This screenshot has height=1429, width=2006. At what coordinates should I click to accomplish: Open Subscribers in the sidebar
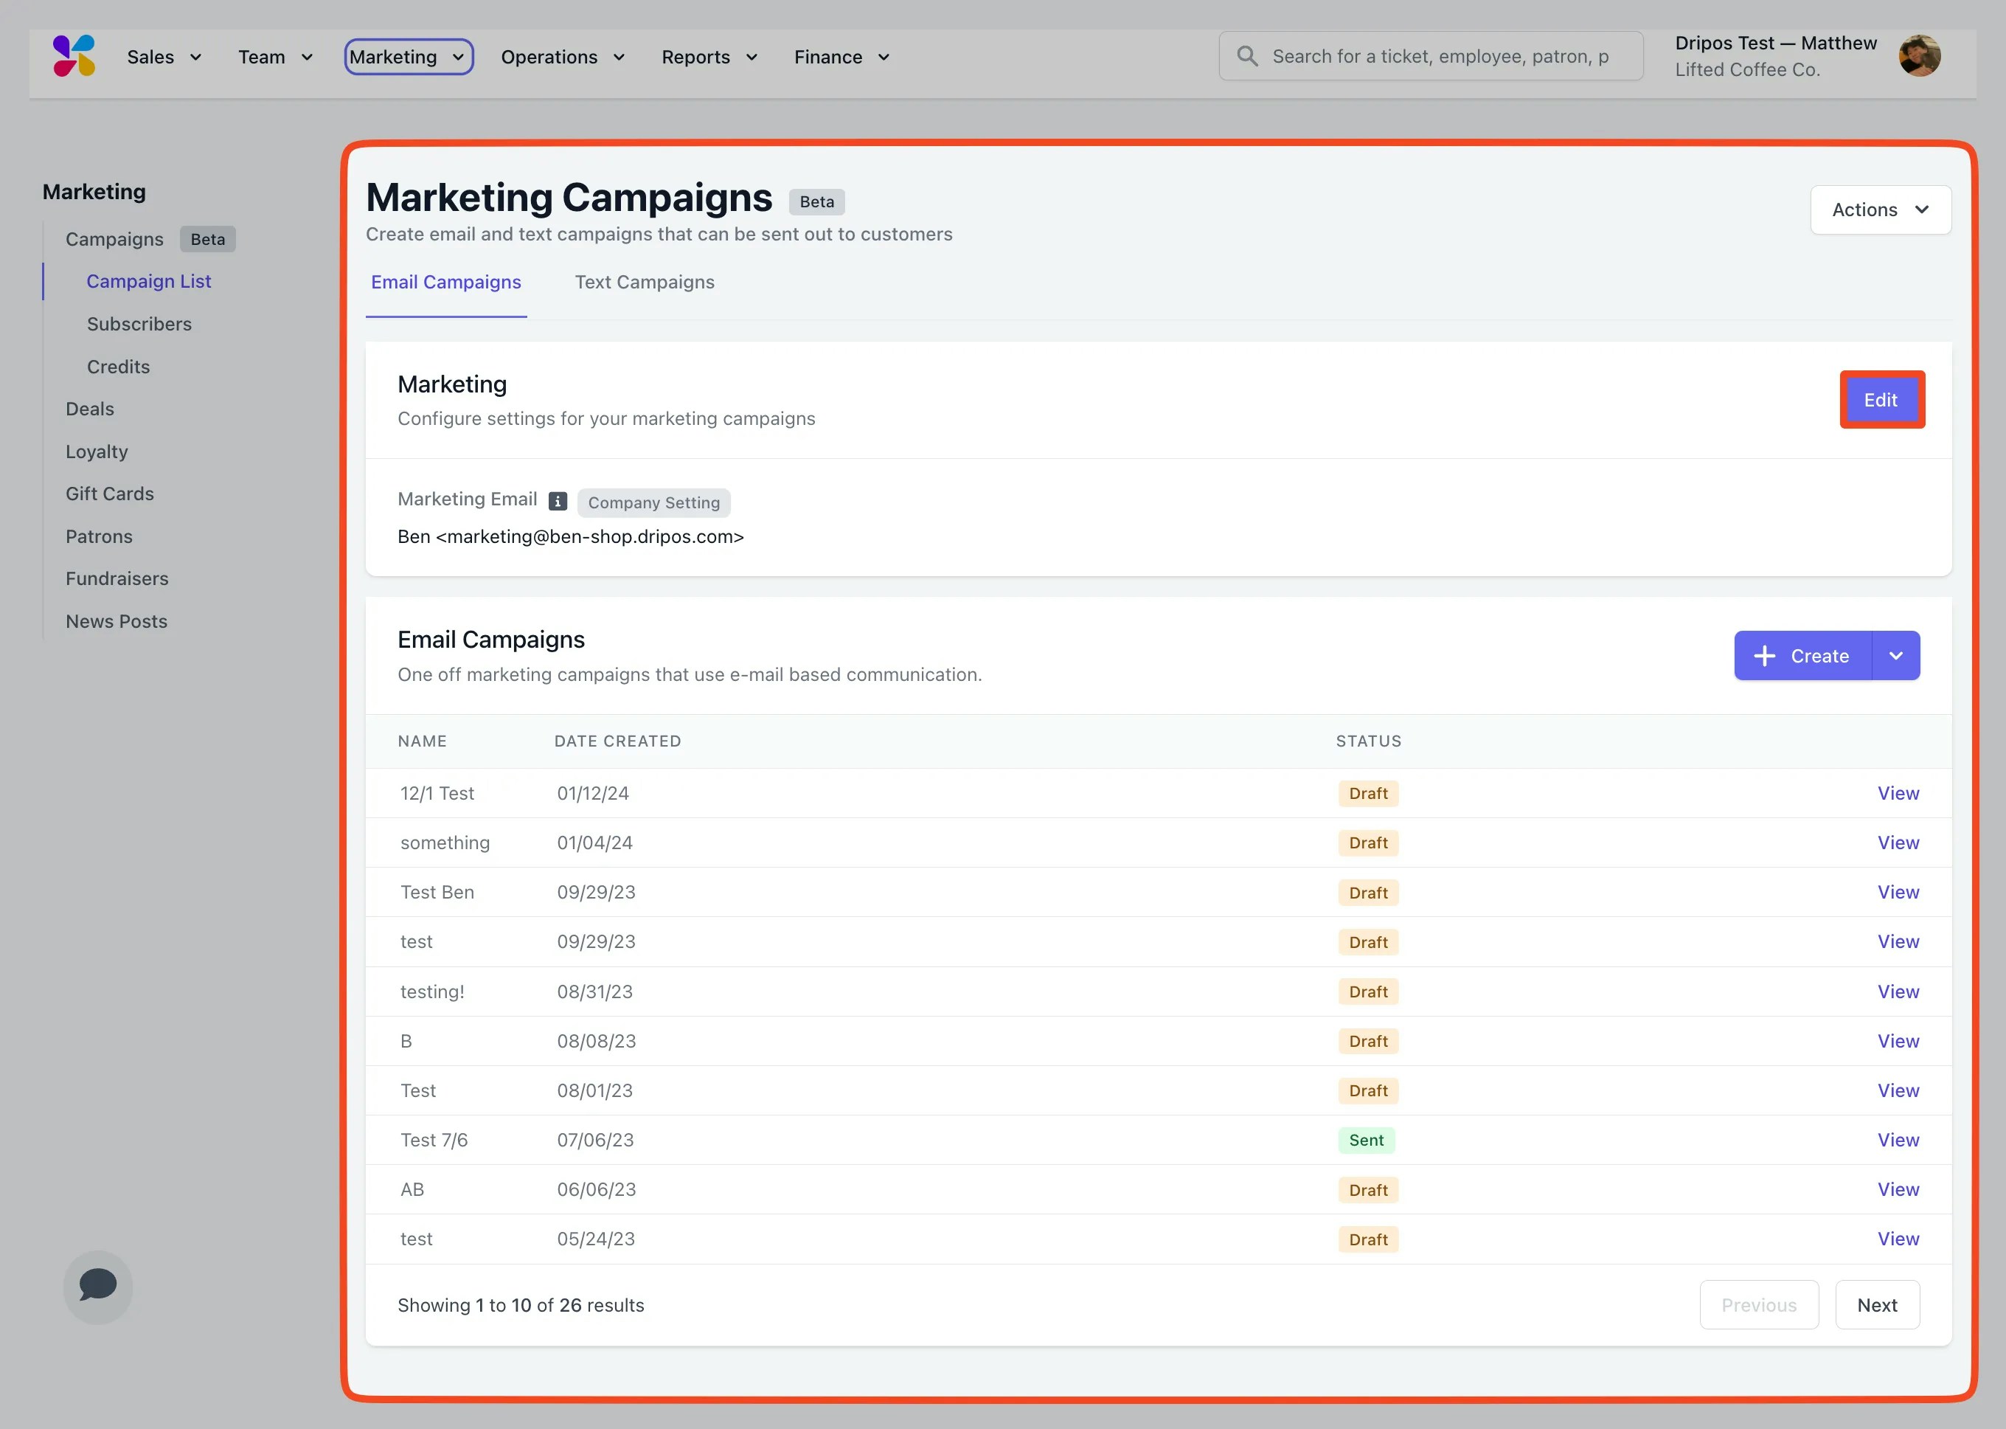139,324
